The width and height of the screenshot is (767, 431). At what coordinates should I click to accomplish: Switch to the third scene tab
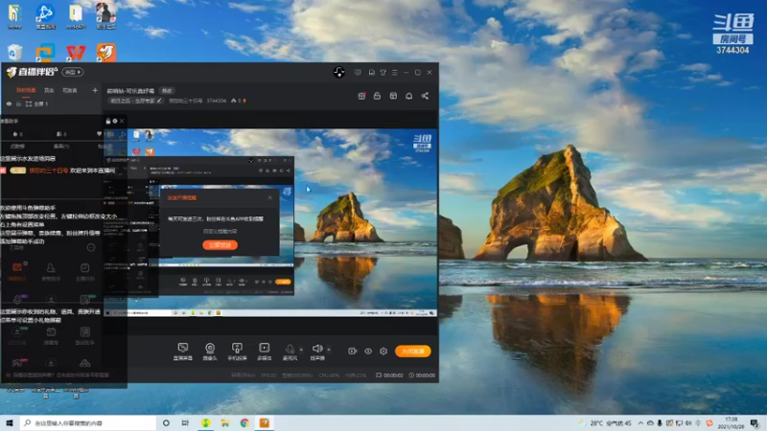(70, 90)
